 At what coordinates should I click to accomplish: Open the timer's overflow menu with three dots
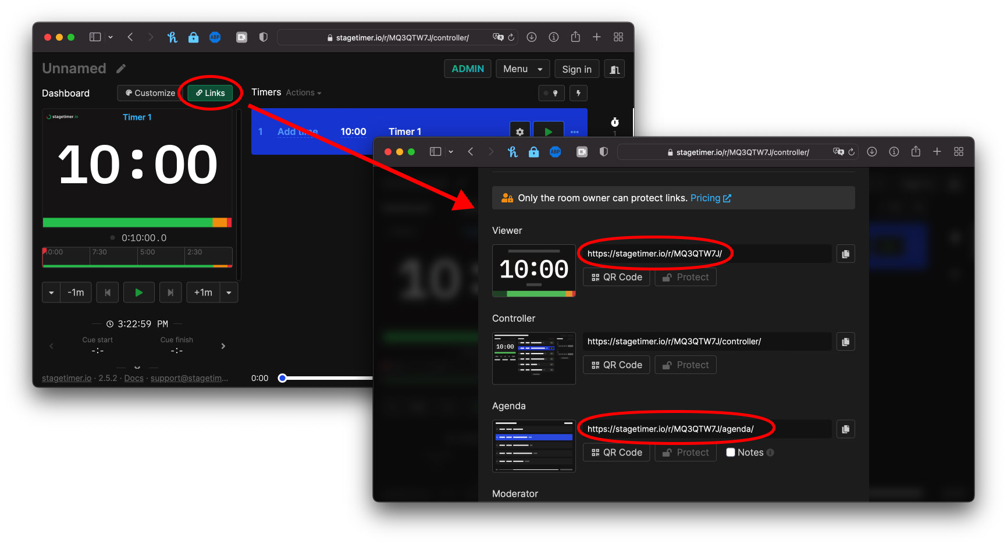point(575,132)
